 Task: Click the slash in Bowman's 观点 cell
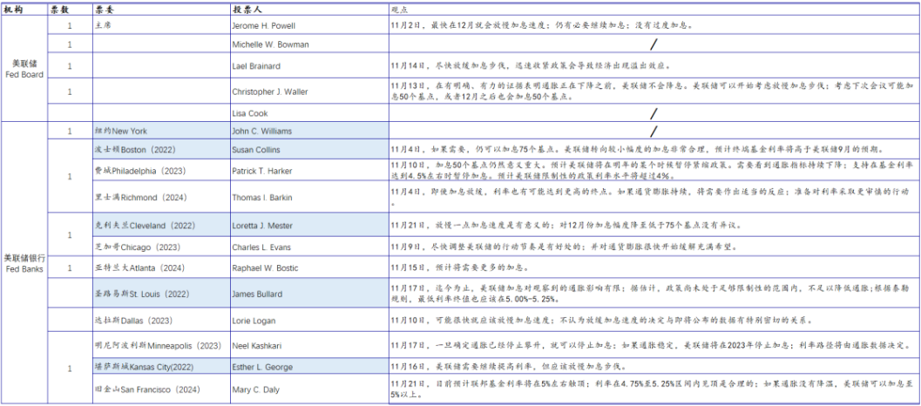[x=654, y=44]
